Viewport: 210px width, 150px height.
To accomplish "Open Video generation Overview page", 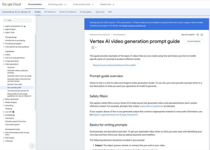I will pyautogui.click(x=11, y=67).
